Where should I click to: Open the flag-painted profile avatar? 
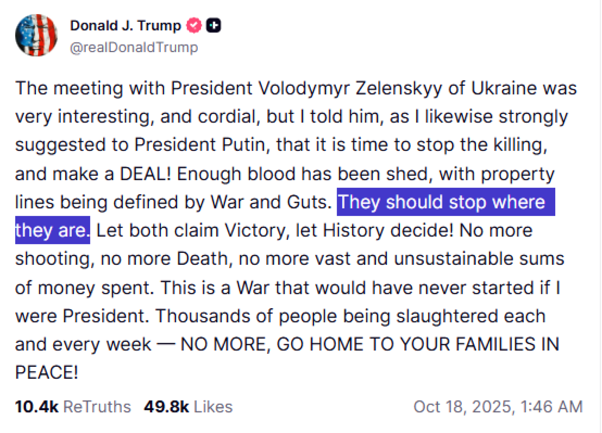click(x=36, y=35)
